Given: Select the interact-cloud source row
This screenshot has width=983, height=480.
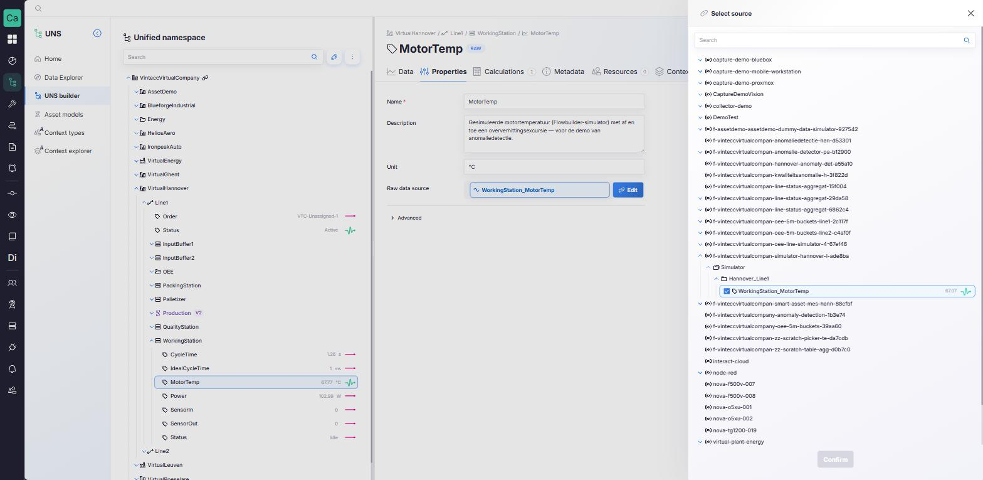Looking at the screenshot, I should [x=730, y=361].
